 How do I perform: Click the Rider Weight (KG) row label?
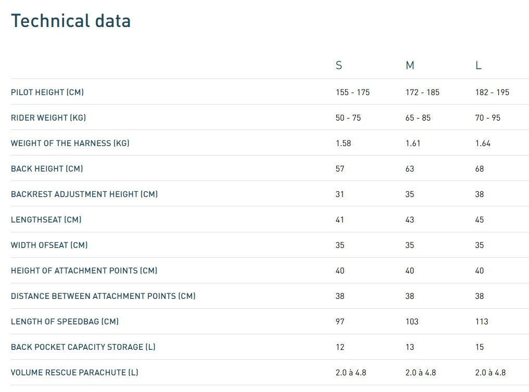[48, 117]
